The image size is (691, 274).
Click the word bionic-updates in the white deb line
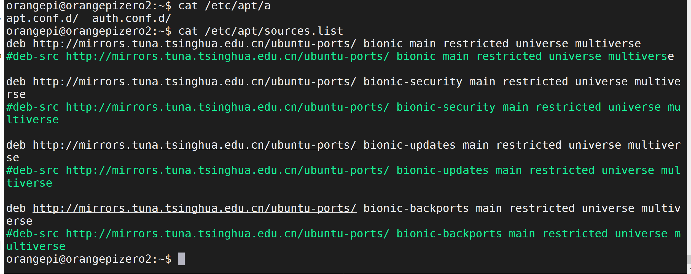(409, 145)
